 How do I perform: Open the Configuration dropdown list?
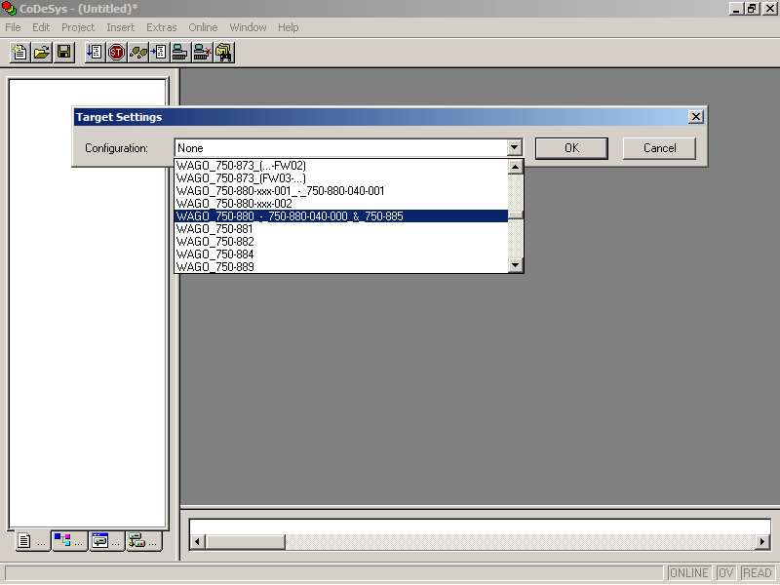point(514,147)
